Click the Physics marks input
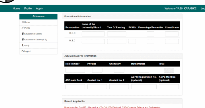Screen dimensions: 205x108 97,70
